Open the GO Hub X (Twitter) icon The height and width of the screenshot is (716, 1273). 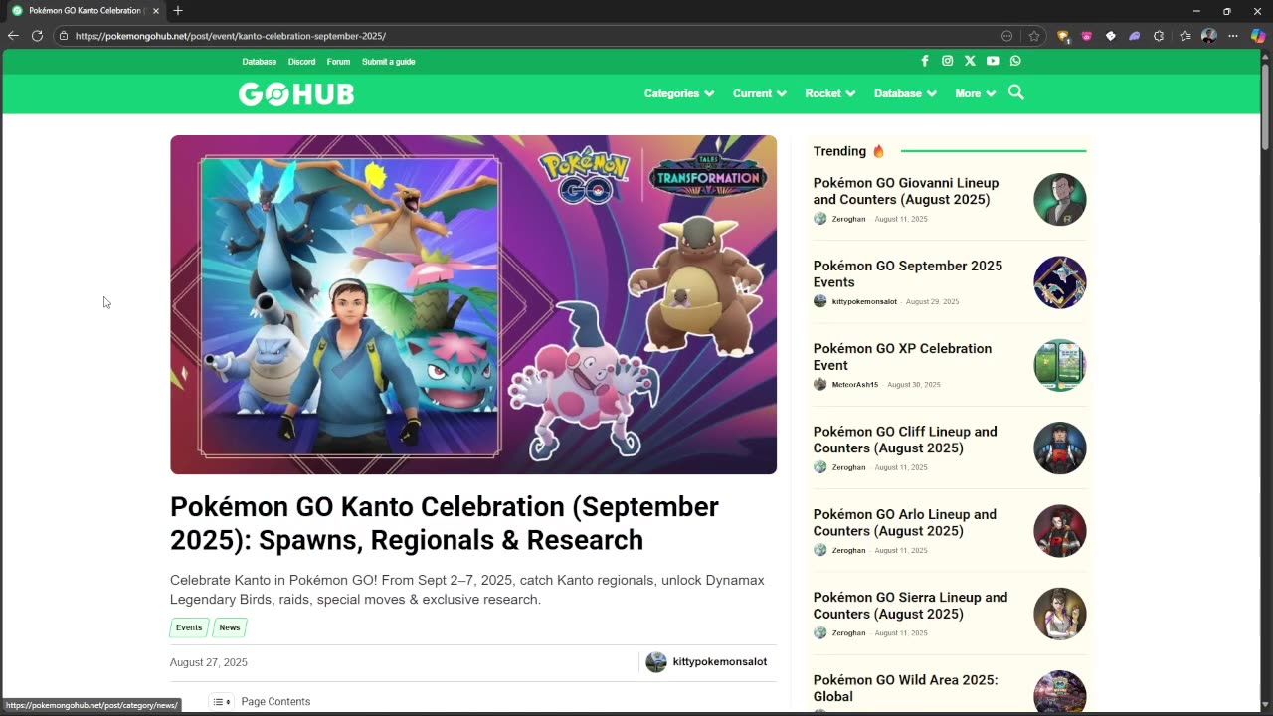coord(970,61)
